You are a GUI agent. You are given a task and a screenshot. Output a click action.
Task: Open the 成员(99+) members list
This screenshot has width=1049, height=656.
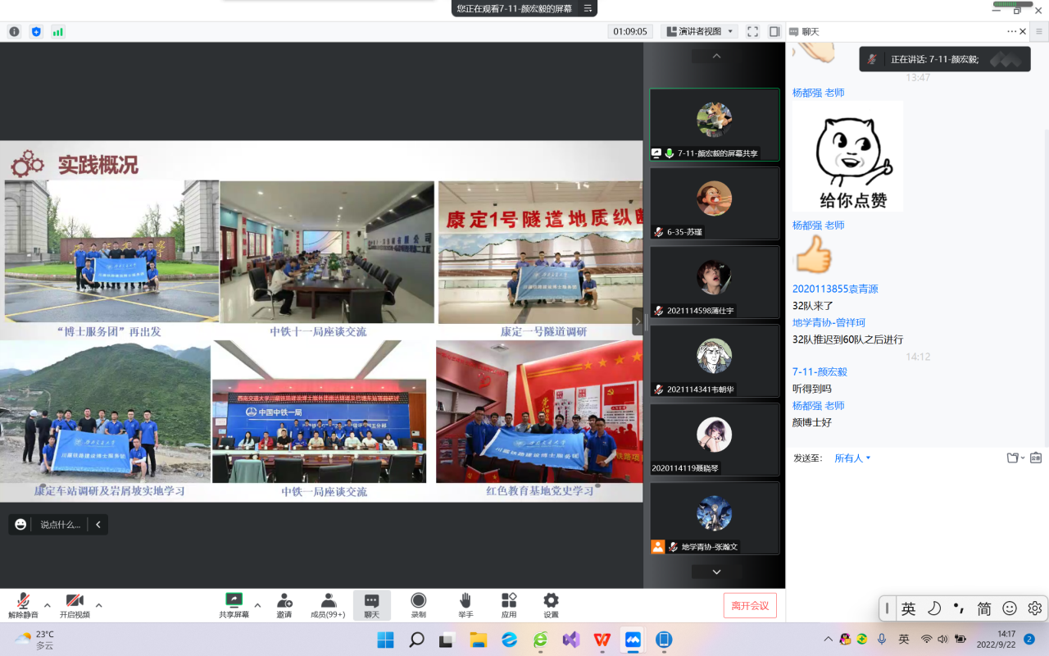tap(328, 604)
